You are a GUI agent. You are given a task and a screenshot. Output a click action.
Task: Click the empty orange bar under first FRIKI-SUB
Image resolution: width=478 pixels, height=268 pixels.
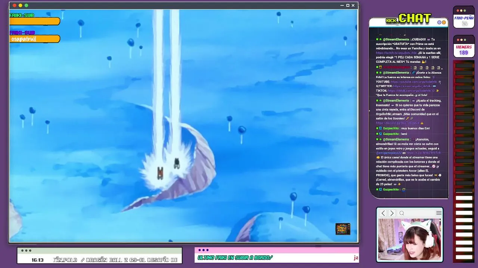tap(35, 22)
